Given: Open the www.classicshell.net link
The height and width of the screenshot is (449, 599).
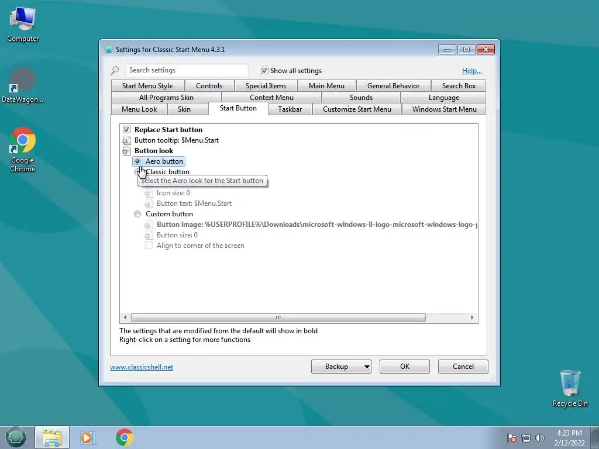Looking at the screenshot, I should (142, 367).
